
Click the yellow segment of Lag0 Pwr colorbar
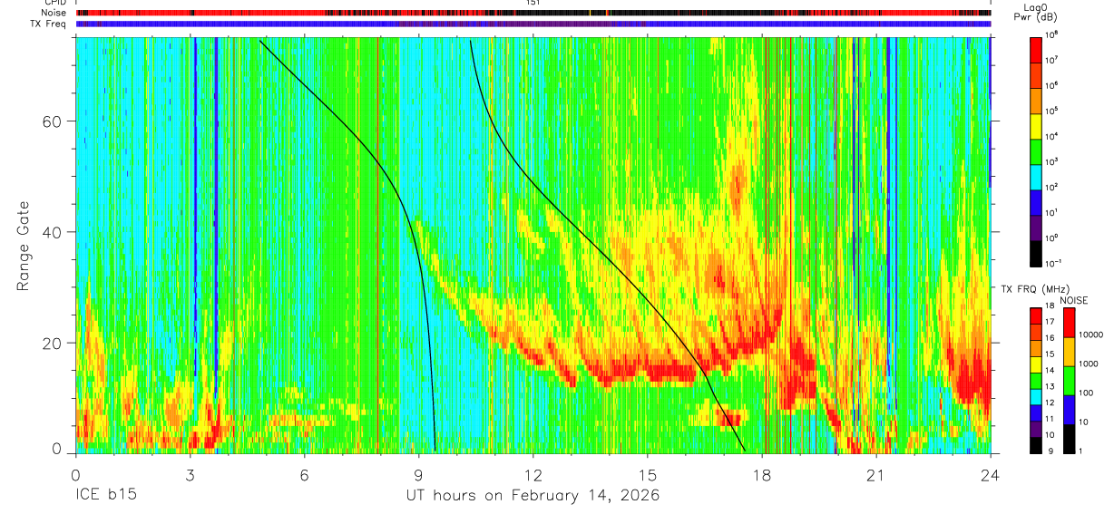click(1036, 125)
